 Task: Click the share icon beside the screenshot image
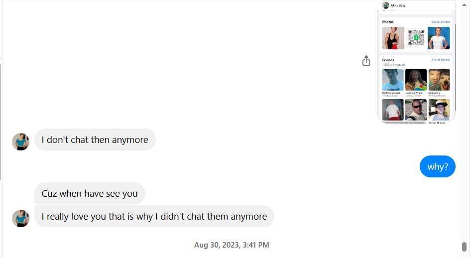tap(366, 61)
